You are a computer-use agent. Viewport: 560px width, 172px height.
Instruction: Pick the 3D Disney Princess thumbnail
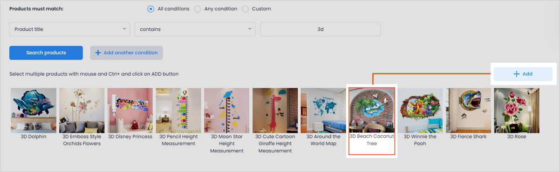(130, 111)
